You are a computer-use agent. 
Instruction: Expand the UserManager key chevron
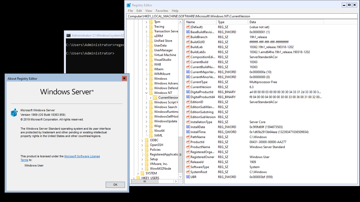tap(147, 50)
